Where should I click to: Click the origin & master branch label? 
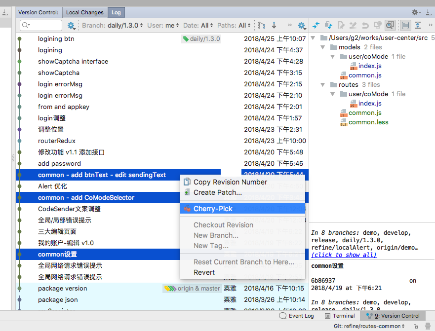tap(192, 288)
